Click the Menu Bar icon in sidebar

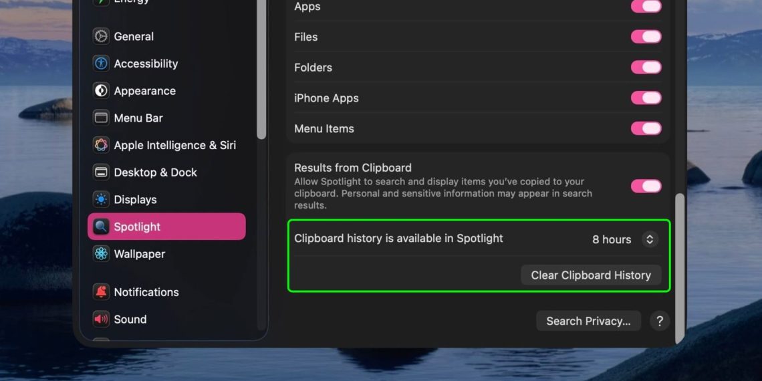tap(101, 118)
